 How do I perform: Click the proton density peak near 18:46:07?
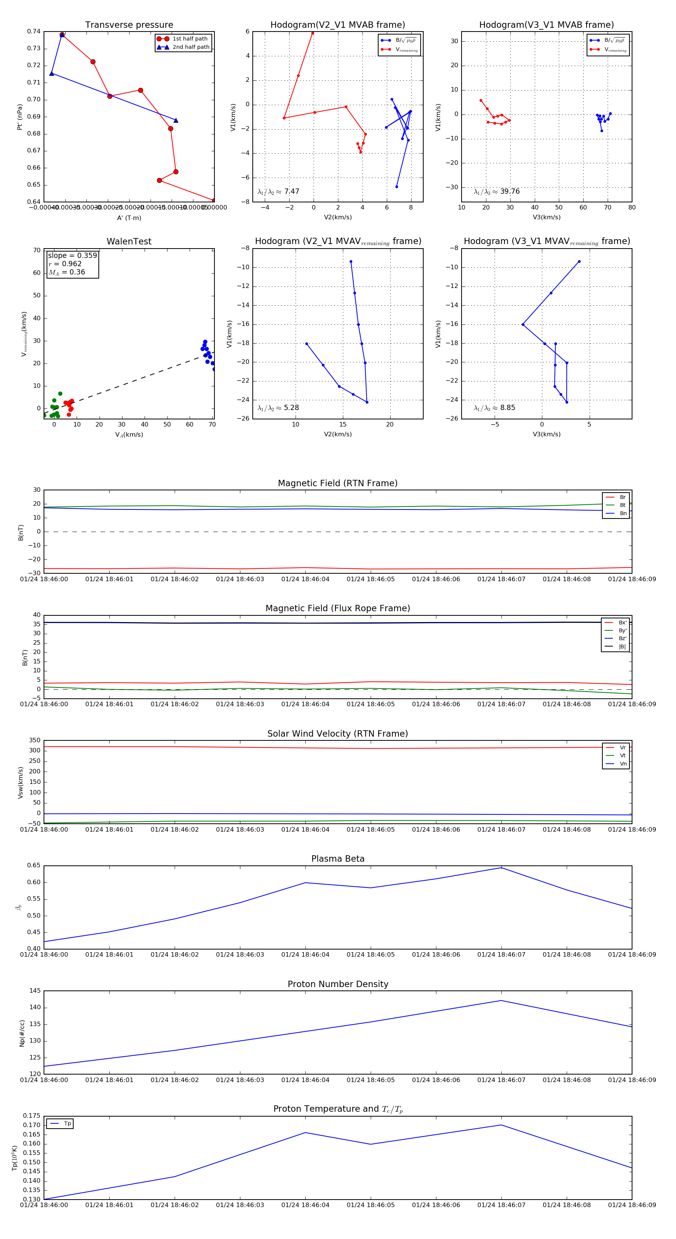tap(501, 1001)
